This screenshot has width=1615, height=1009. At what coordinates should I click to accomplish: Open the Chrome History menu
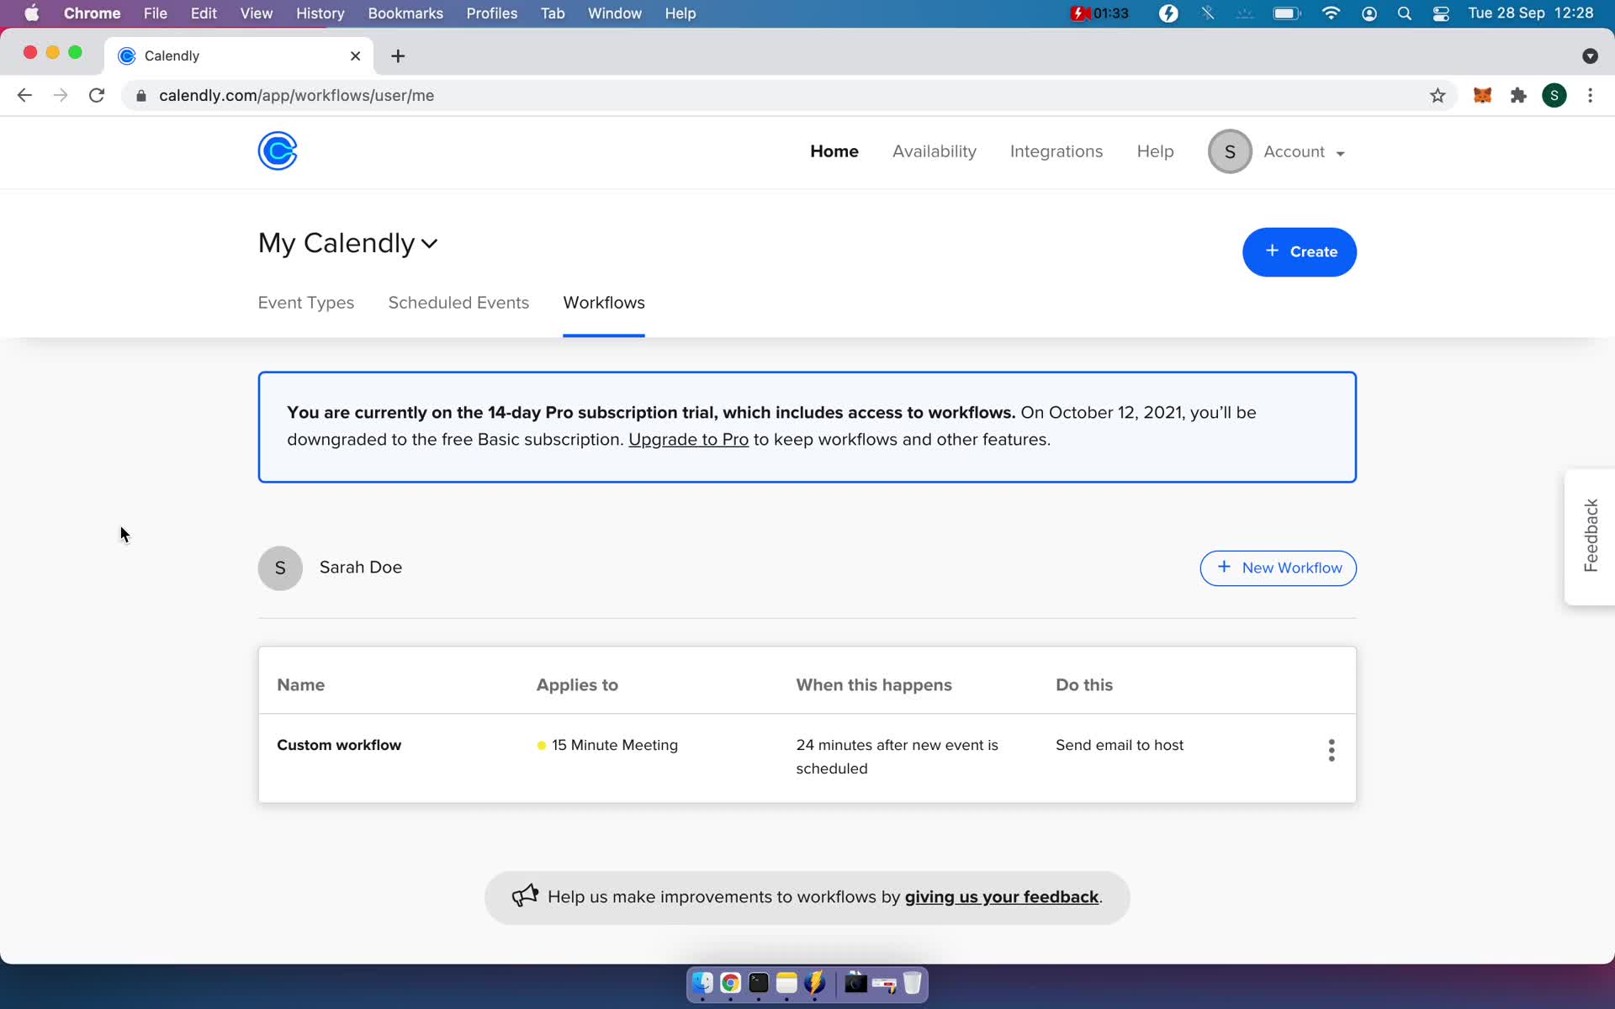coord(320,13)
